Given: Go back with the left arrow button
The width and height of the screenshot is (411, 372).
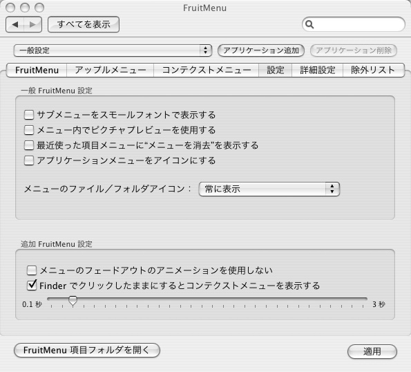Looking at the screenshot, I should click(15, 25).
